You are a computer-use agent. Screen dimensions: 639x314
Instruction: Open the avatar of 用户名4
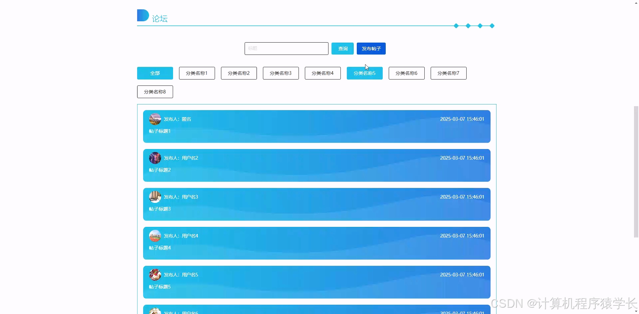point(155,236)
